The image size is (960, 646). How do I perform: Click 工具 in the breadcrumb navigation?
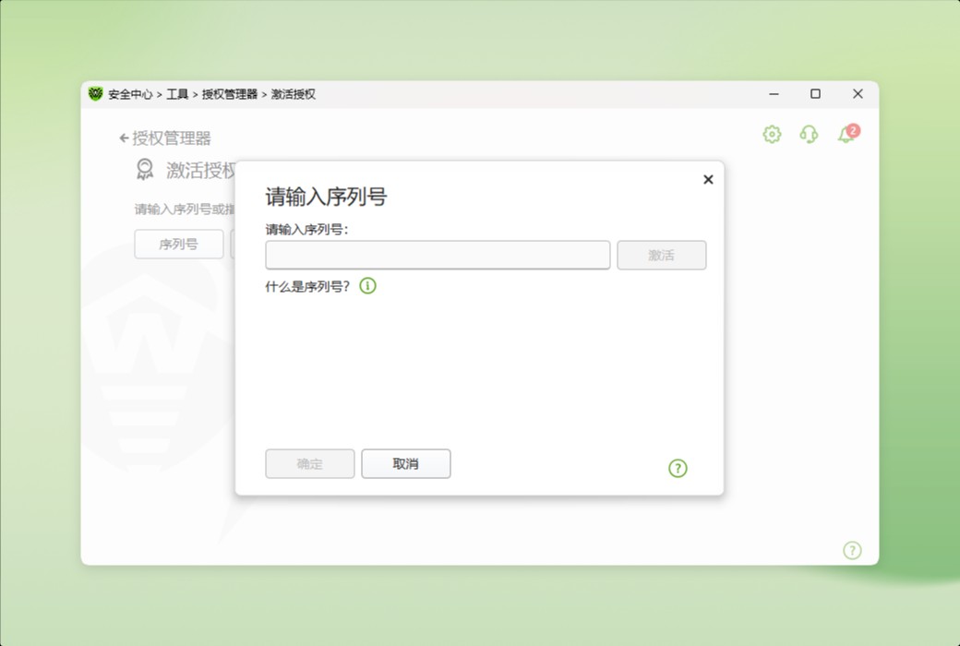click(x=174, y=93)
